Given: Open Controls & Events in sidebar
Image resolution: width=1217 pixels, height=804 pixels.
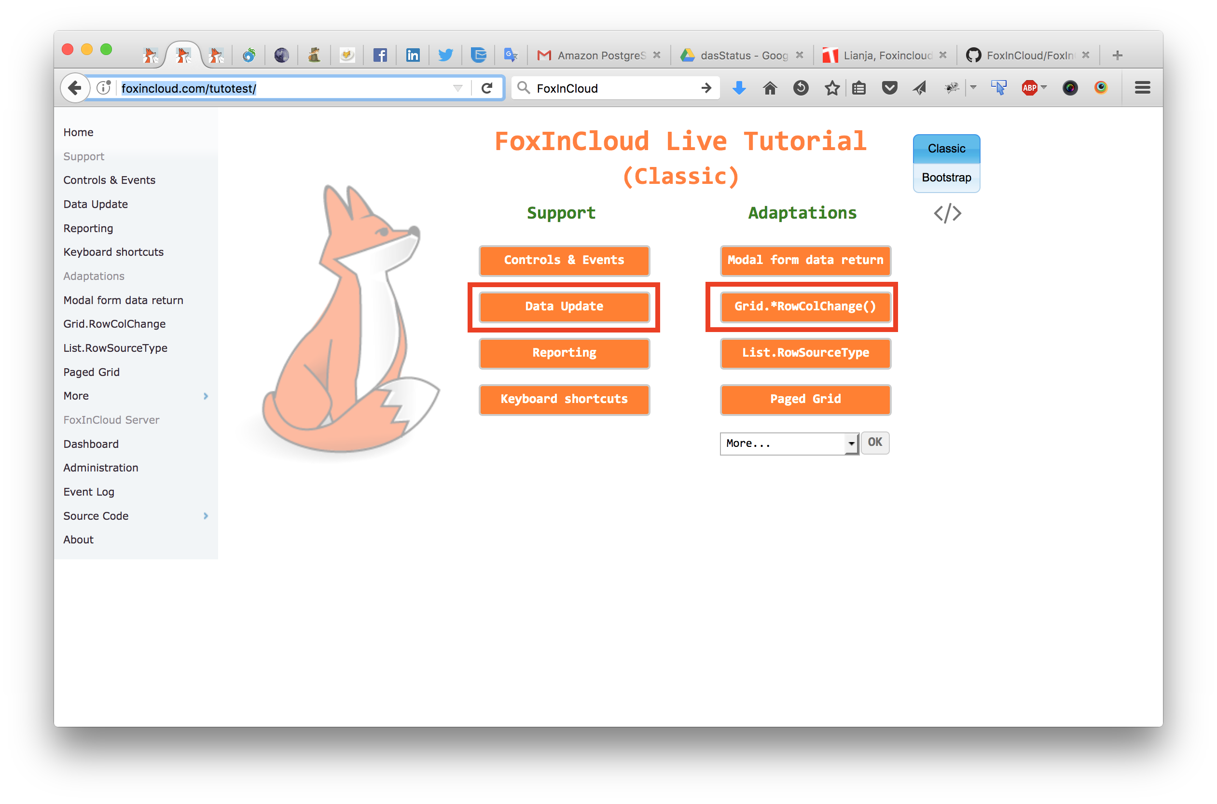Looking at the screenshot, I should point(109,180).
